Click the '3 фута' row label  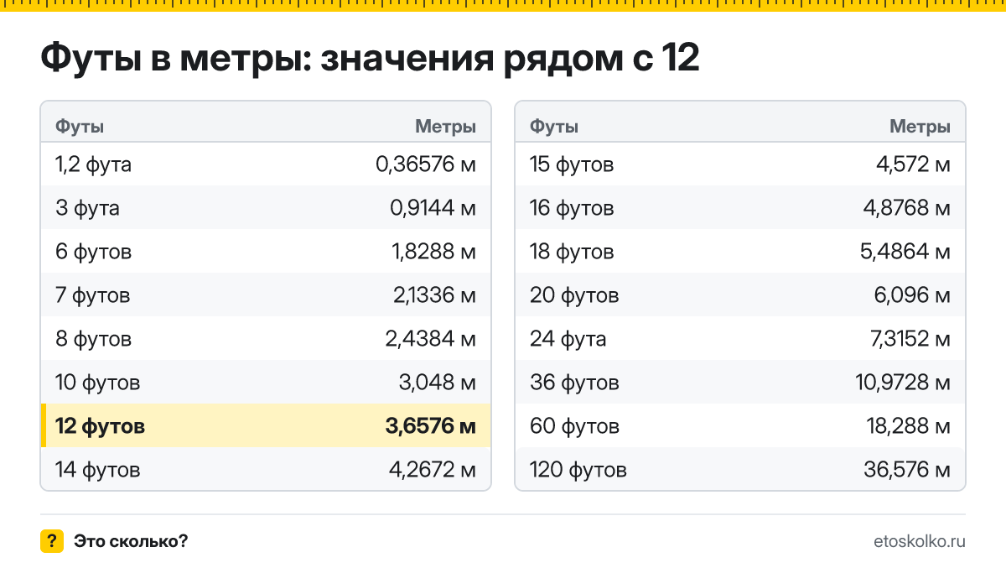tap(87, 208)
